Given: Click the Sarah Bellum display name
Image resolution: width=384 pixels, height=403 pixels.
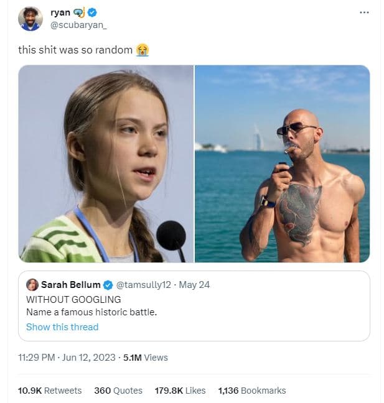Looking at the screenshot, I should point(70,285).
